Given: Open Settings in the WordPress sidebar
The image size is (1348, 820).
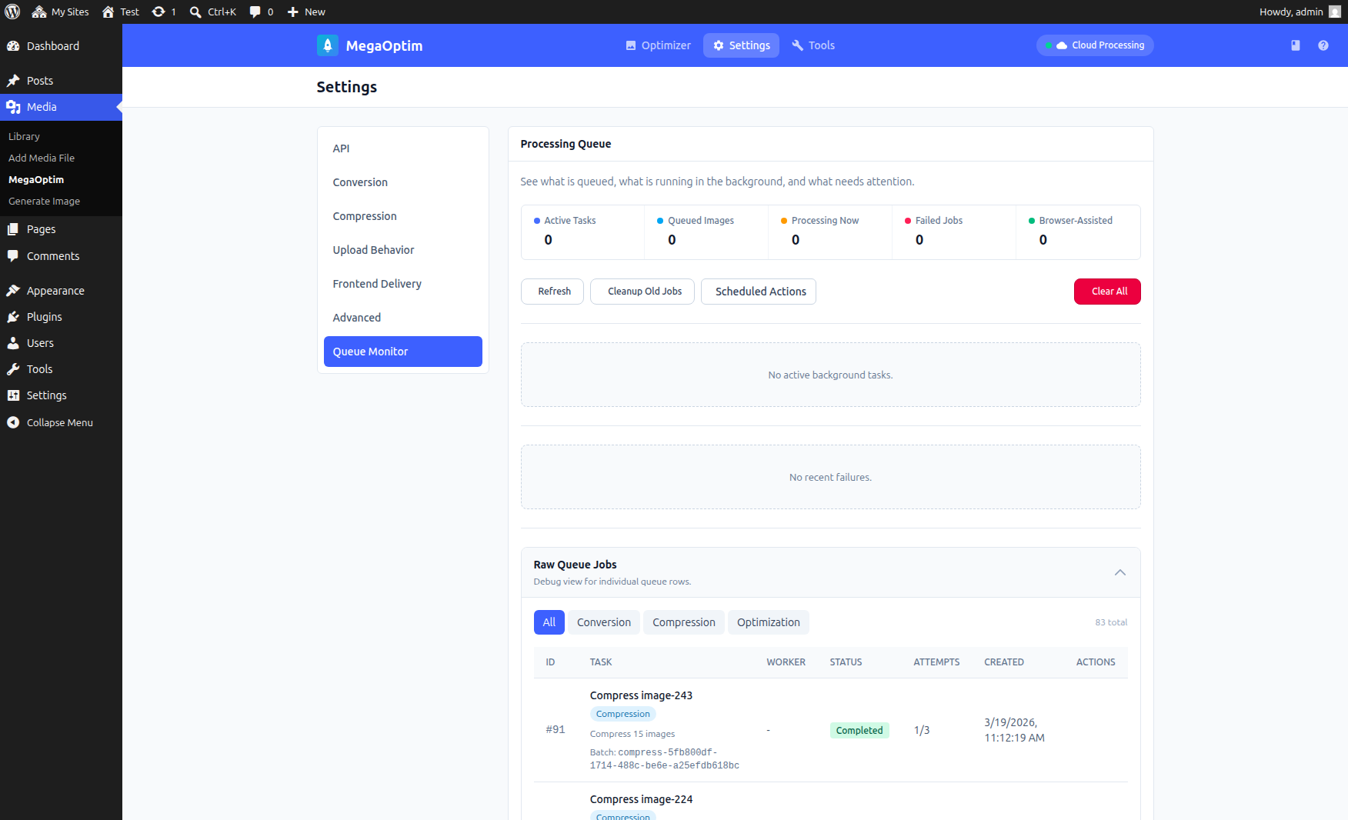Looking at the screenshot, I should coord(61,395).
